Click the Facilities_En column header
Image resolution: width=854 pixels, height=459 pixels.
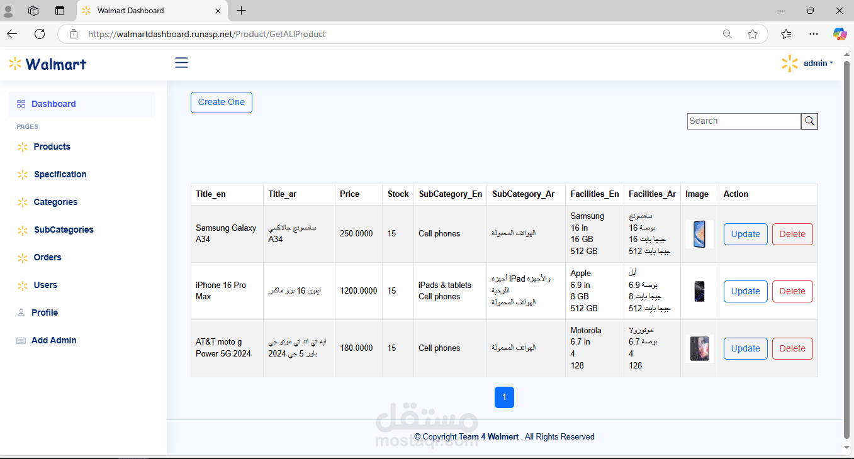pyautogui.click(x=595, y=194)
